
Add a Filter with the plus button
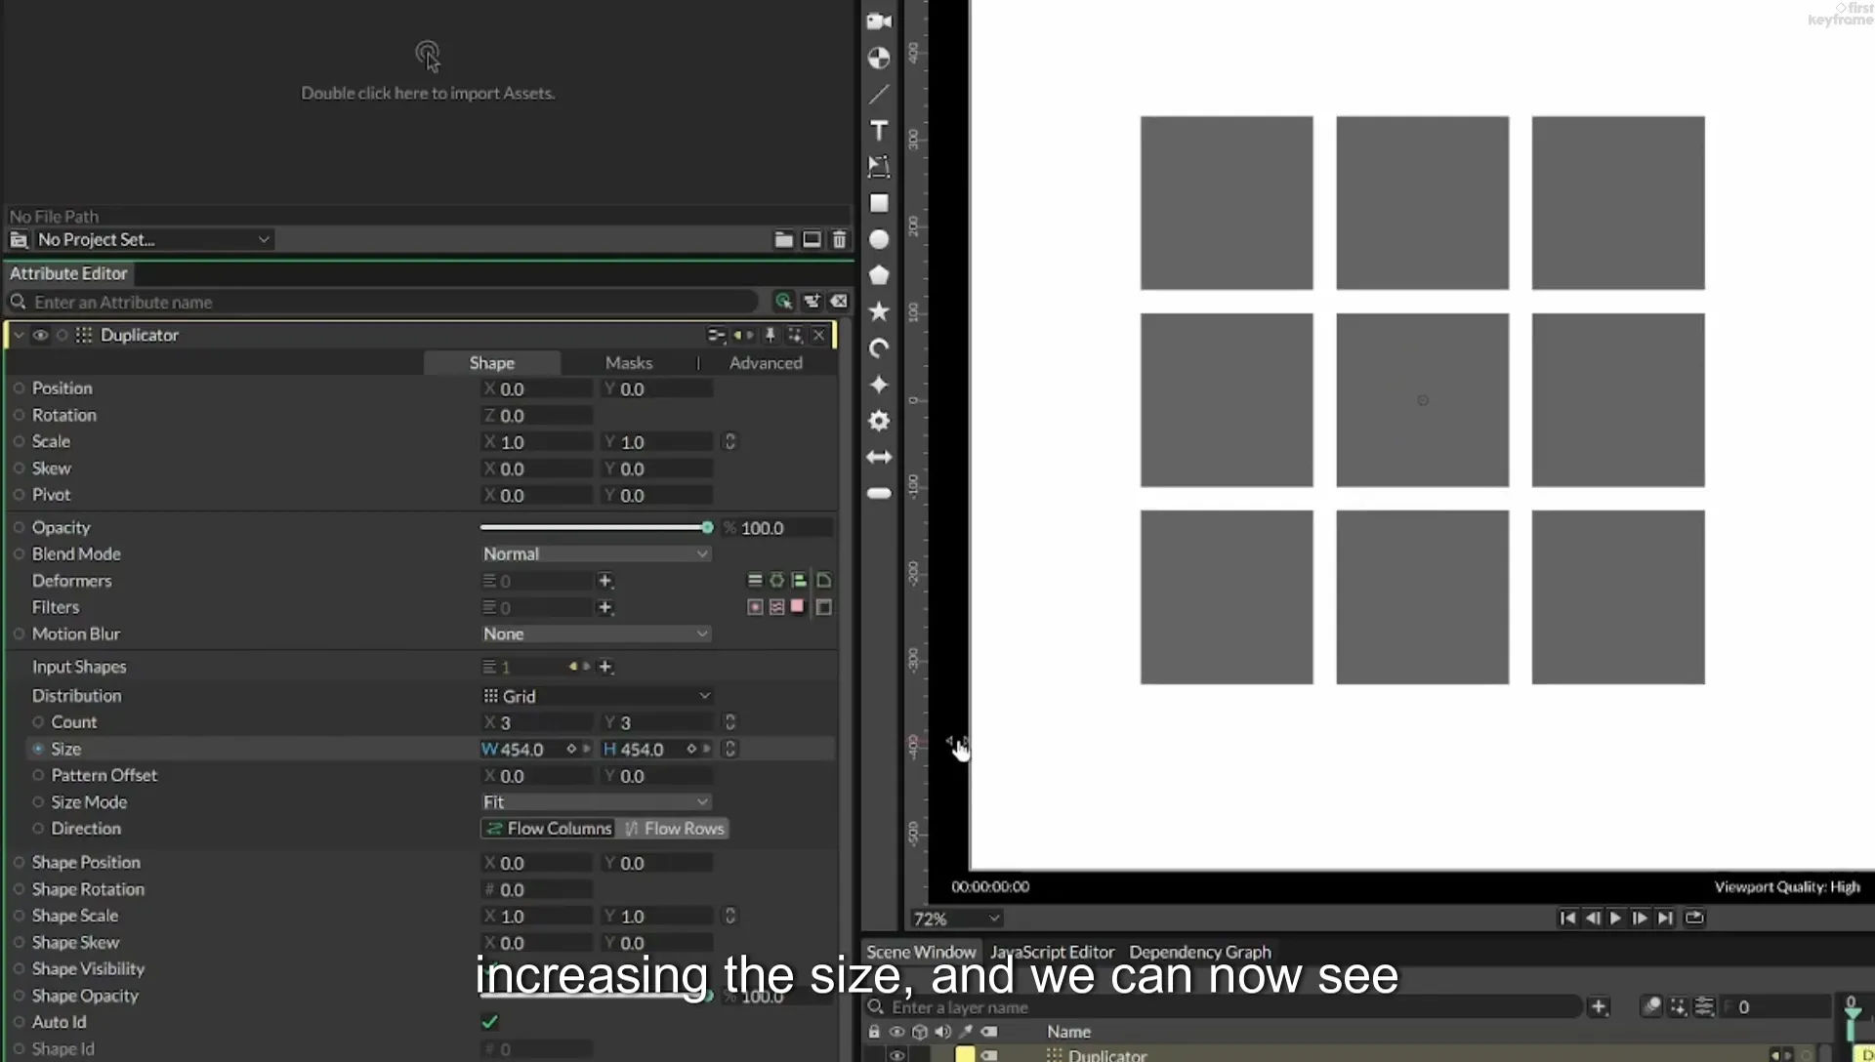[x=605, y=607]
